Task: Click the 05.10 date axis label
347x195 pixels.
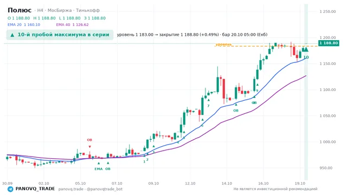Action: pos(80,184)
